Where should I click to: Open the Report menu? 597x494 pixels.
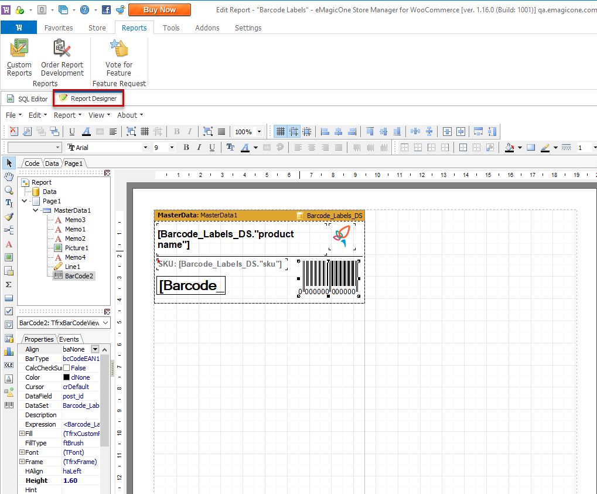65,115
